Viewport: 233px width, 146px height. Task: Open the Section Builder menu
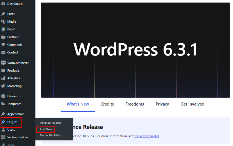click(x=18, y=137)
